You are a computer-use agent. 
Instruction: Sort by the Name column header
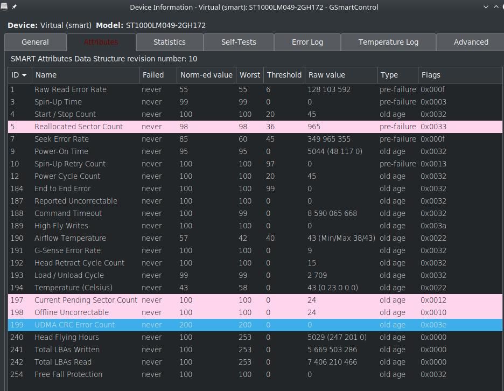click(85, 75)
